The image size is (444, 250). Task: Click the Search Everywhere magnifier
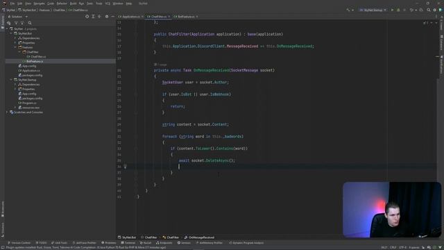point(429,10)
